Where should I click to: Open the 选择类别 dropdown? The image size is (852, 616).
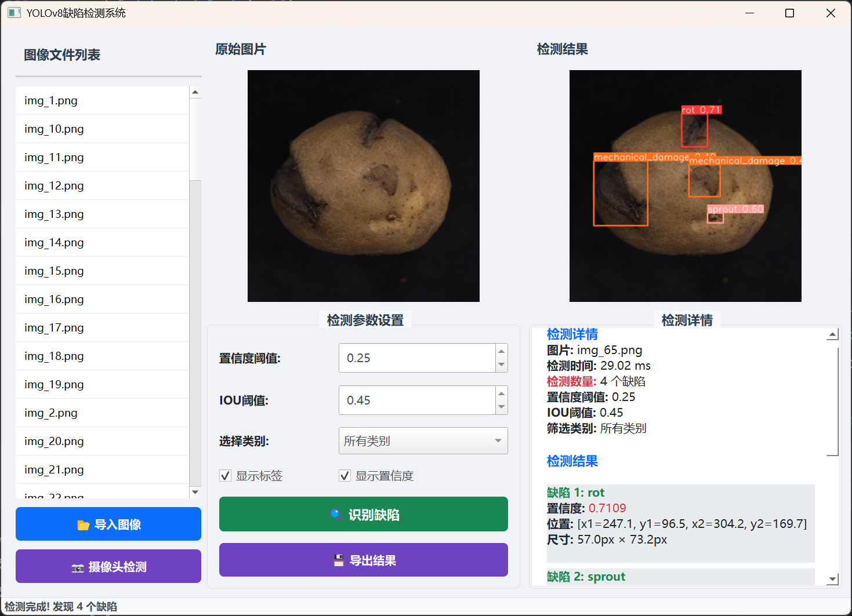(x=423, y=441)
